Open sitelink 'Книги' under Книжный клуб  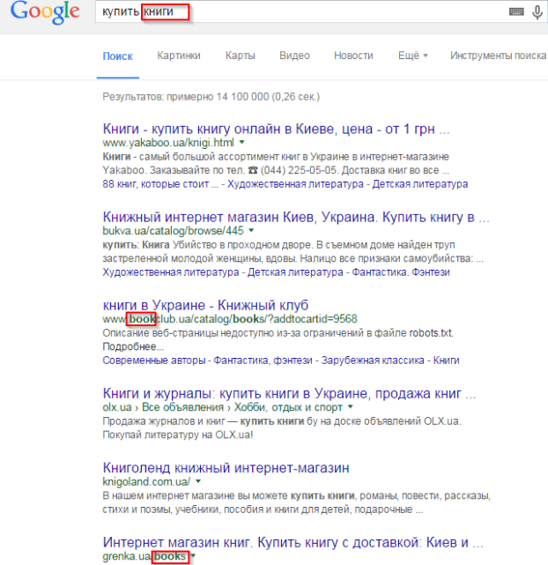446,361
